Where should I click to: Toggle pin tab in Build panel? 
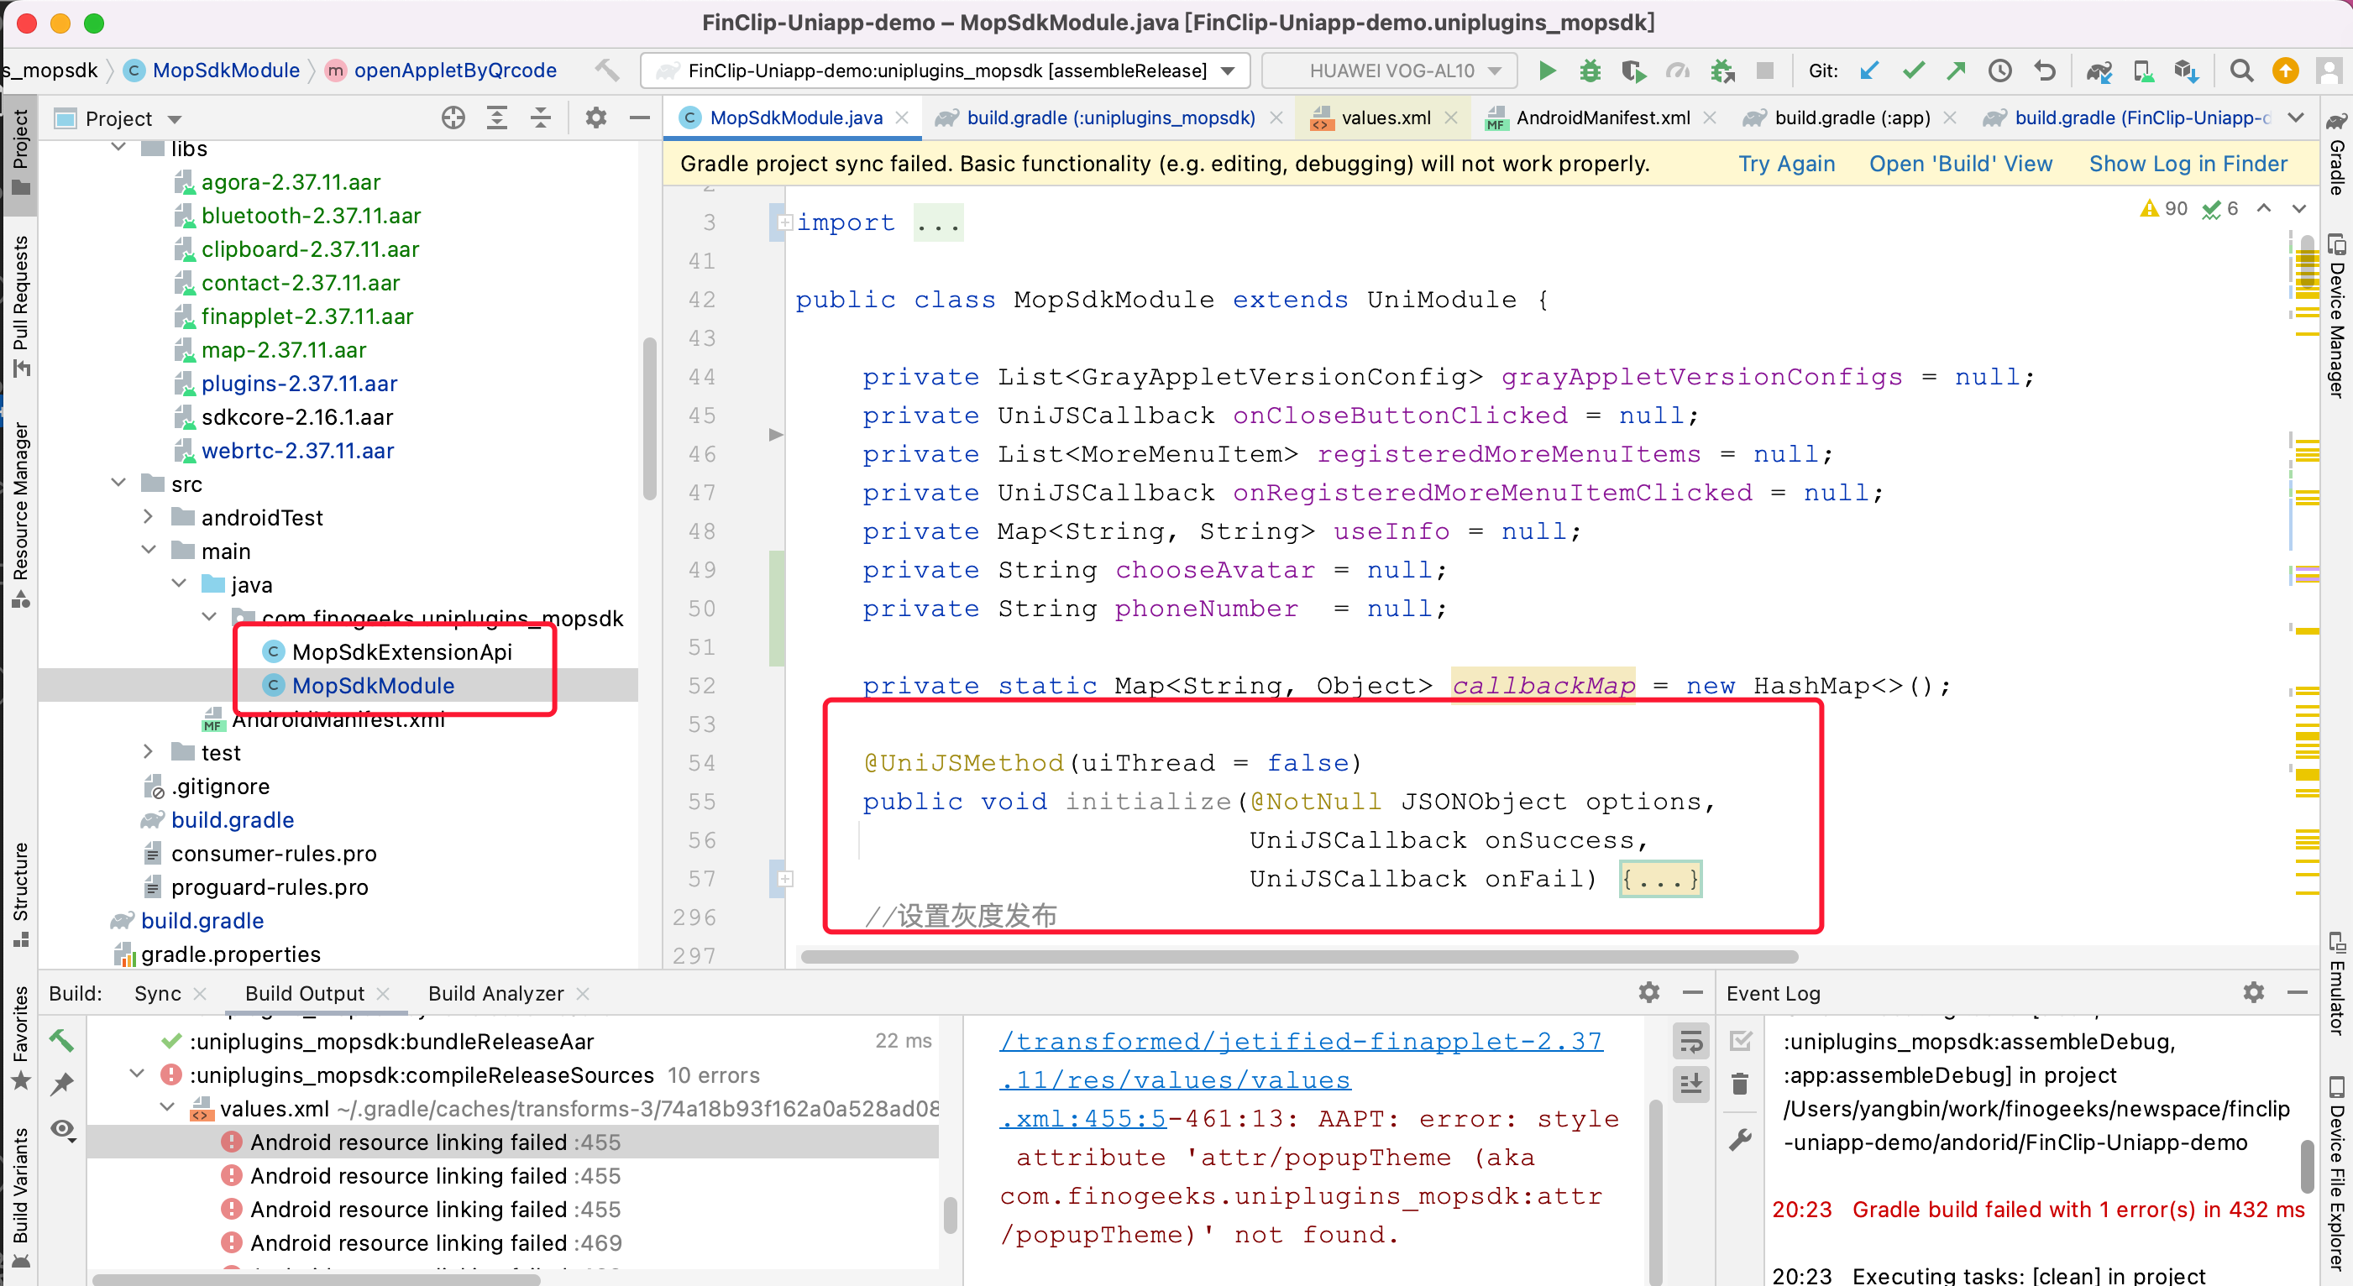coord(62,1085)
